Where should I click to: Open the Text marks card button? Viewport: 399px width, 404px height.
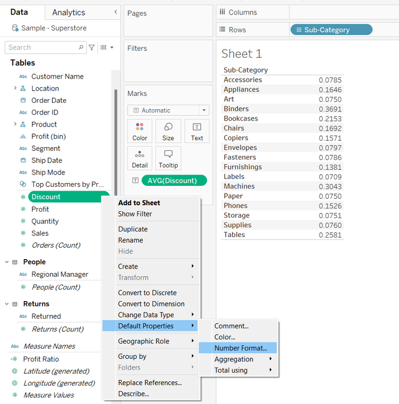pos(197,131)
